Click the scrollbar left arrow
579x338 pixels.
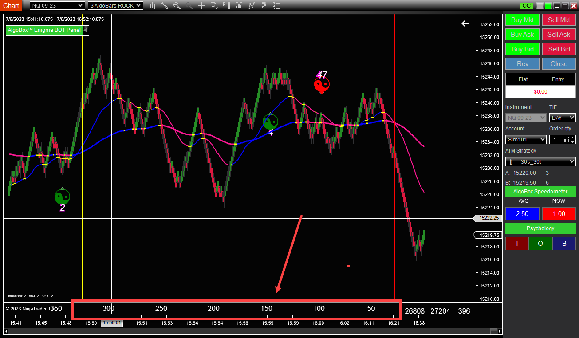pyautogui.click(x=6, y=332)
